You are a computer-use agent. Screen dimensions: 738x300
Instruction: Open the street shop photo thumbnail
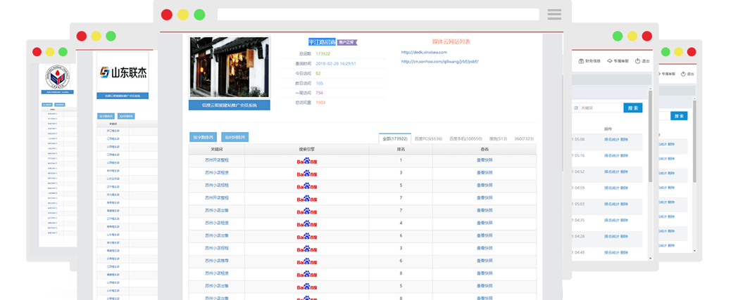coord(229,67)
